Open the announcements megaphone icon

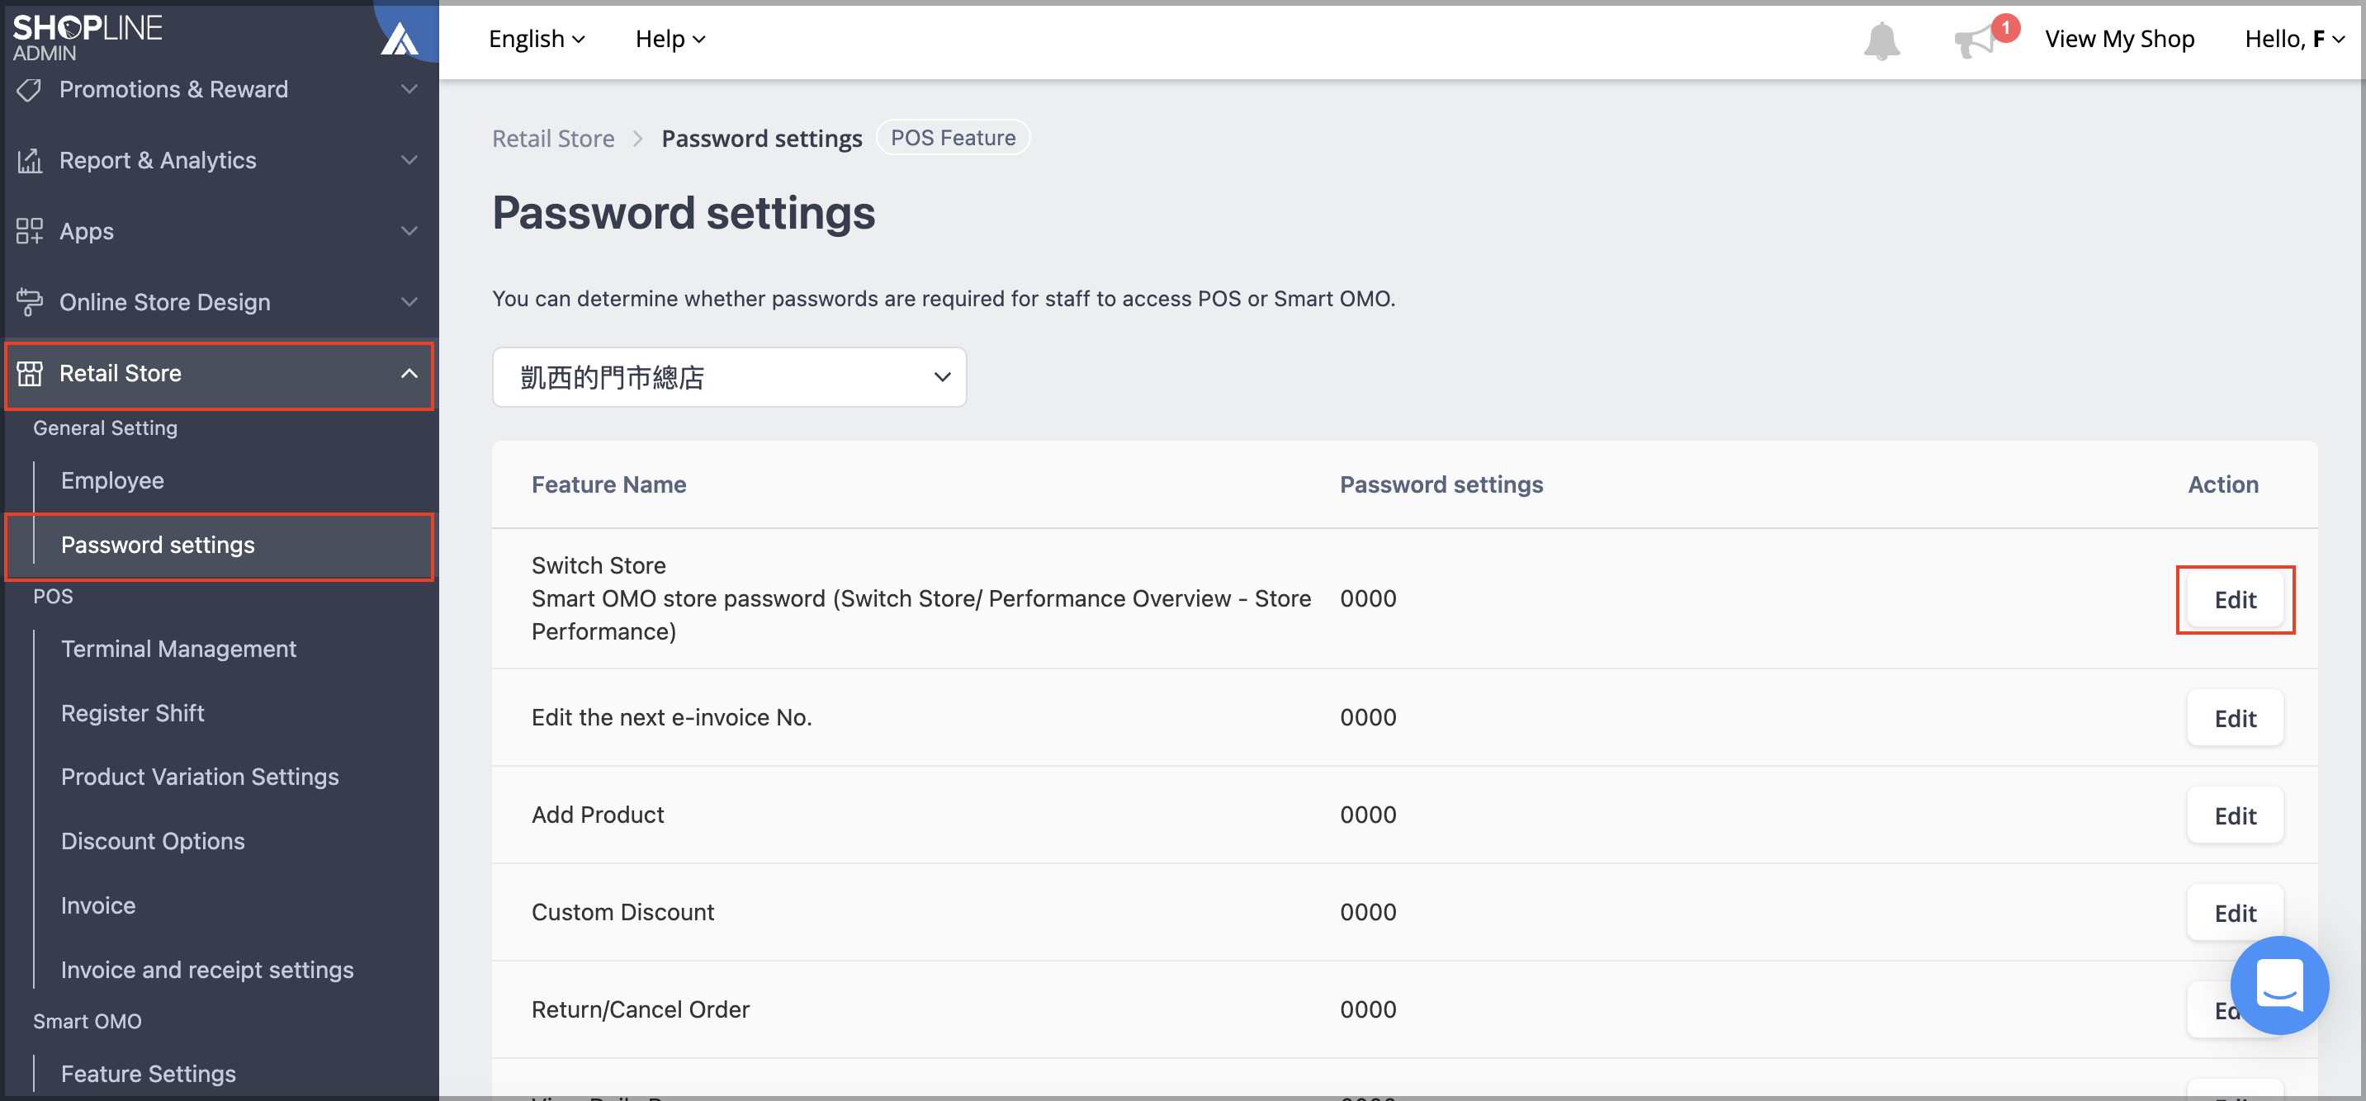coord(1975,40)
